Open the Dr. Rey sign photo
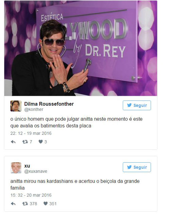This screenshot has height=215, width=170. click(x=81, y=48)
